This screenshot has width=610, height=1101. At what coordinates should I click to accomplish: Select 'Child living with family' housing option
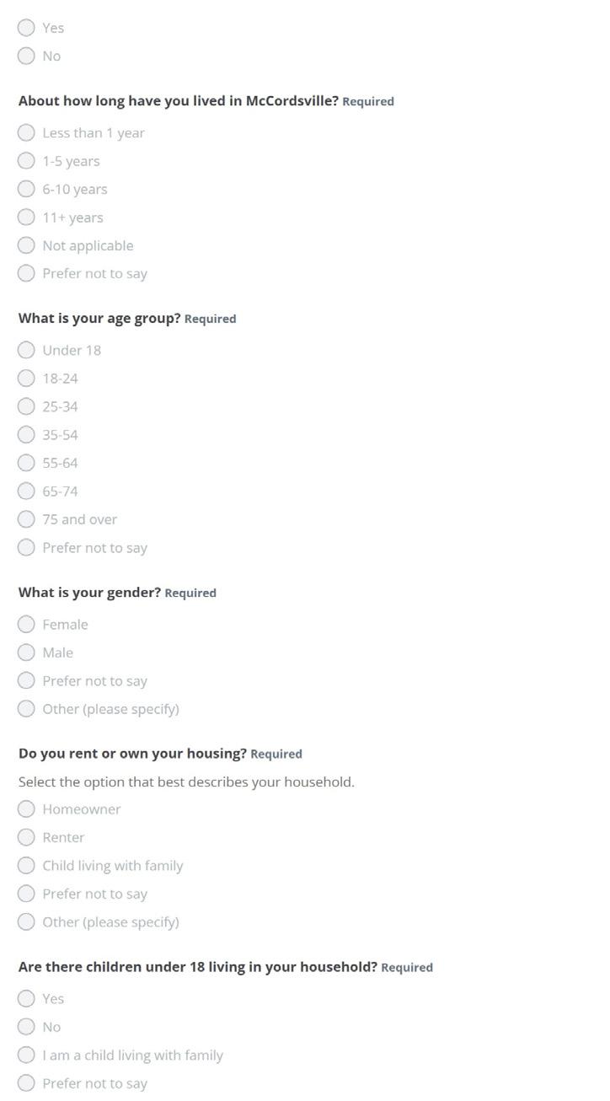click(26, 866)
